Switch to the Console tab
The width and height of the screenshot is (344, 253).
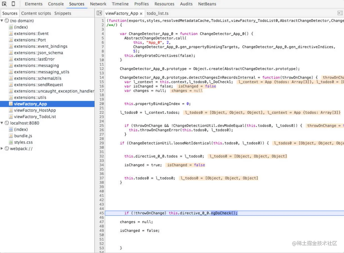56,4
